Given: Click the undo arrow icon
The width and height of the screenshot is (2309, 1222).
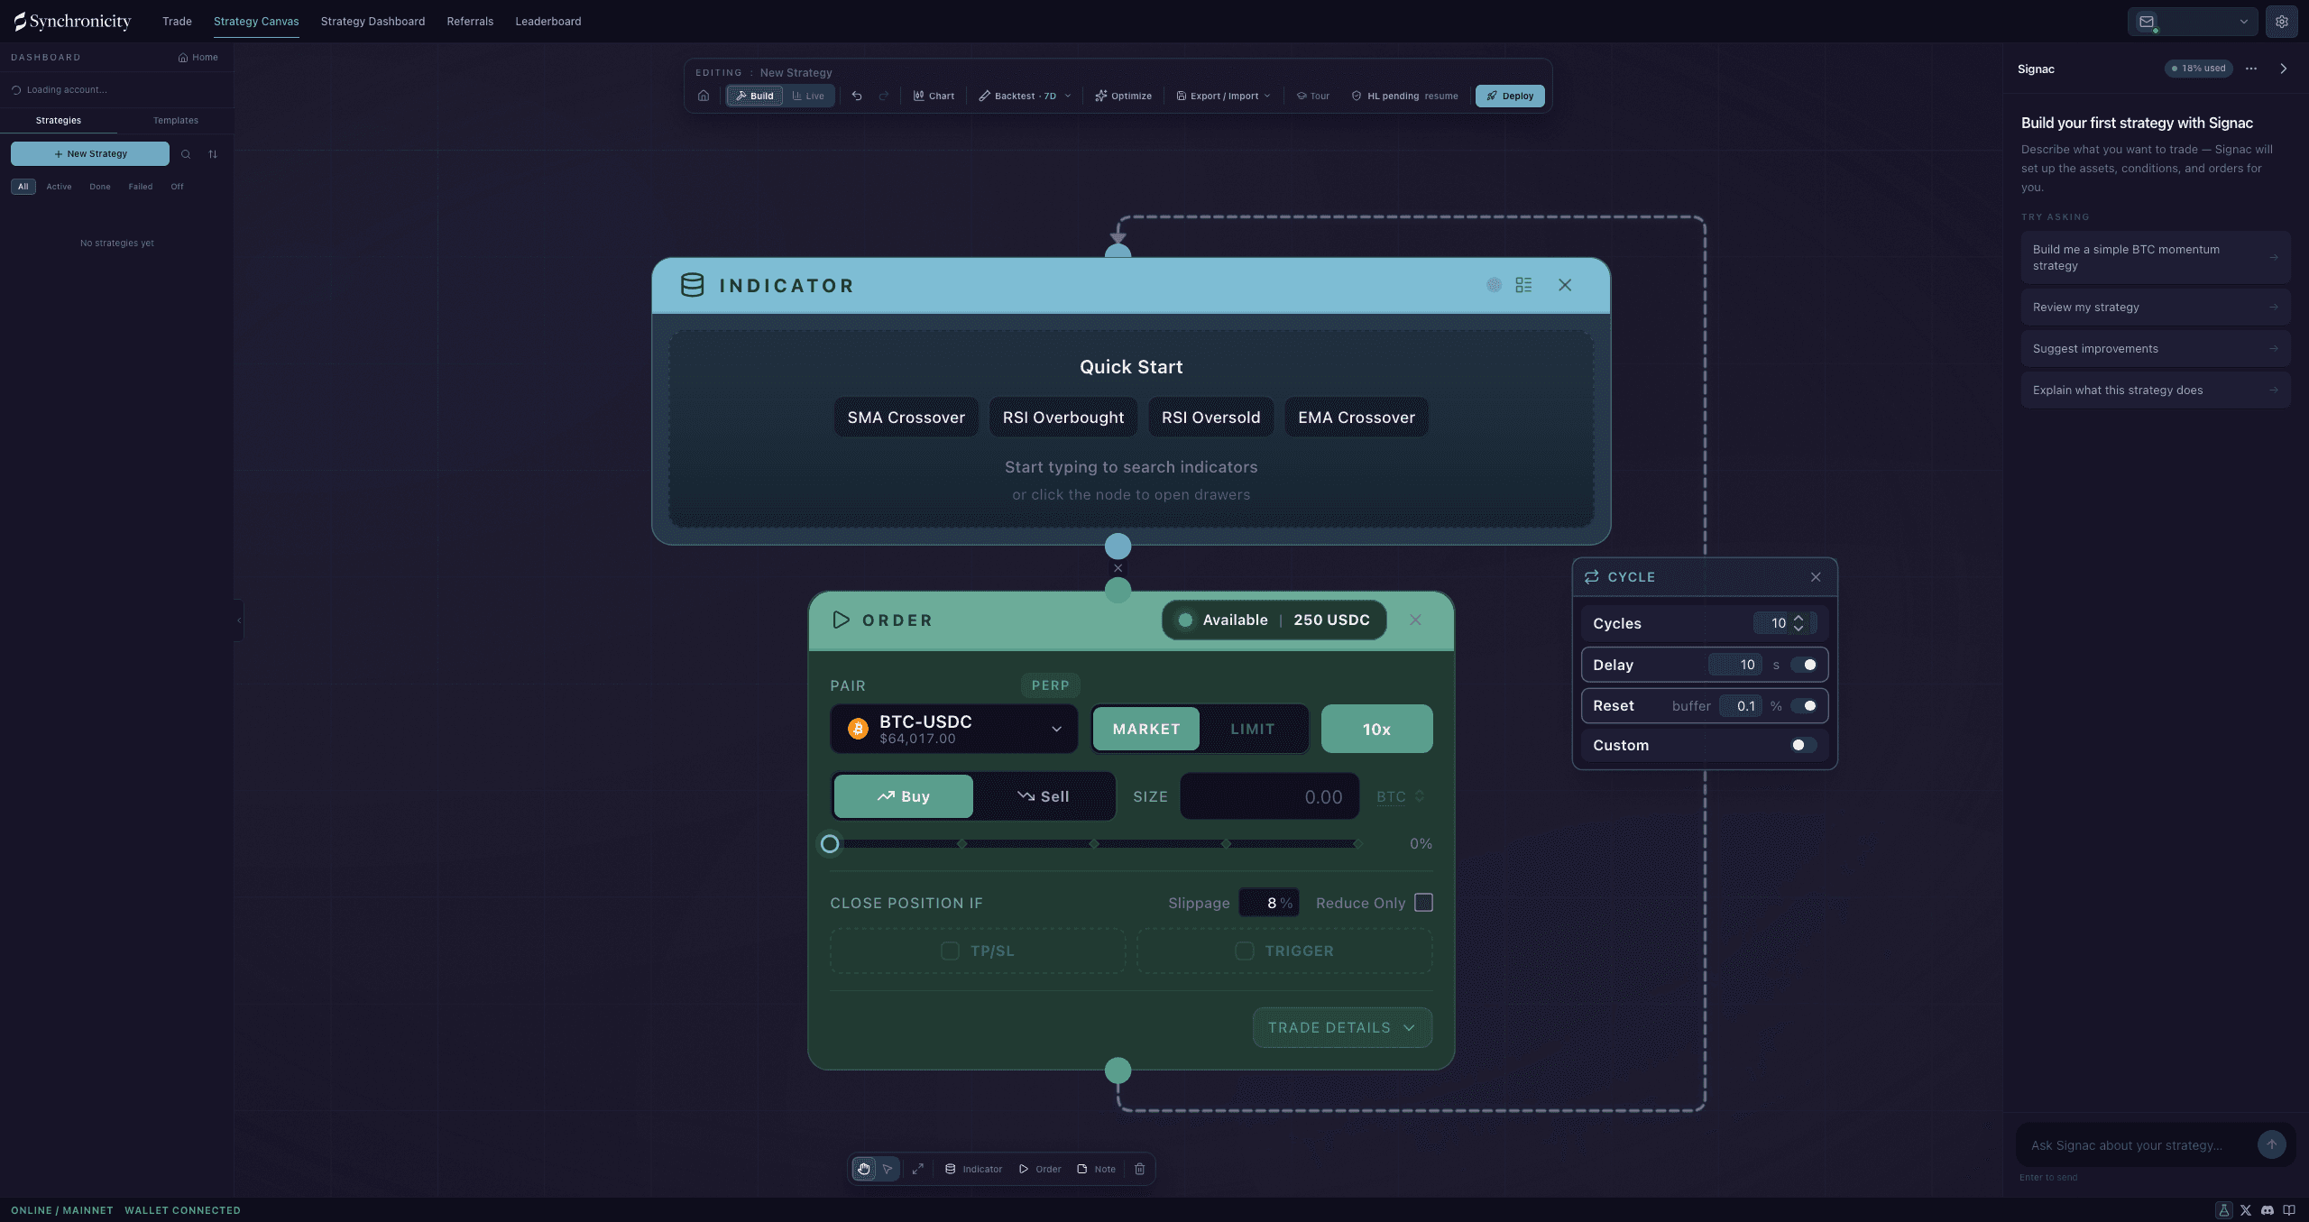Looking at the screenshot, I should click(857, 96).
